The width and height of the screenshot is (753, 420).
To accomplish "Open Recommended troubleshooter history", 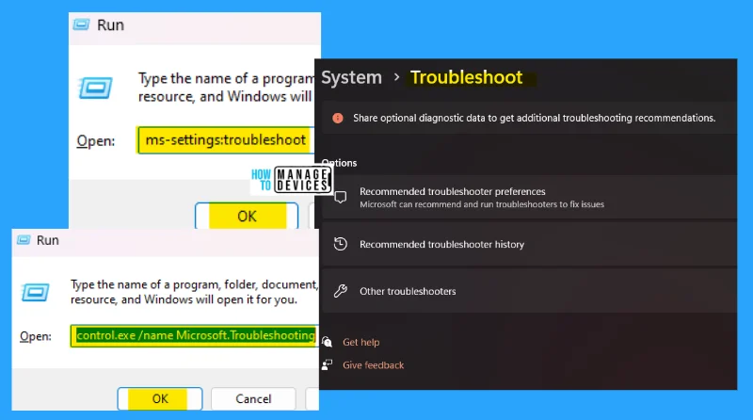I will (529, 244).
